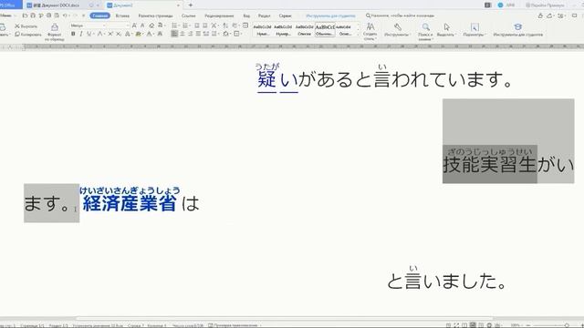Click the subscript icon

point(119,34)
